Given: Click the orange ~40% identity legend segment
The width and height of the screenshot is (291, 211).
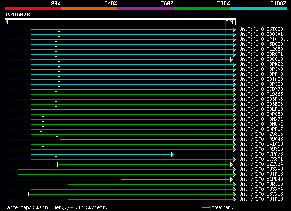Looking at the screenshot, I should pos(89,8).
